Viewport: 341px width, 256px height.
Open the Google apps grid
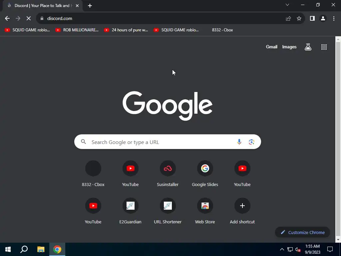click(x=324, y=47)
